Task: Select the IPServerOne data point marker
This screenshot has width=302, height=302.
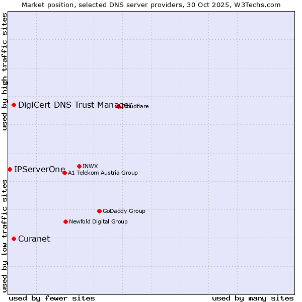Action: [x=10, y=169]
